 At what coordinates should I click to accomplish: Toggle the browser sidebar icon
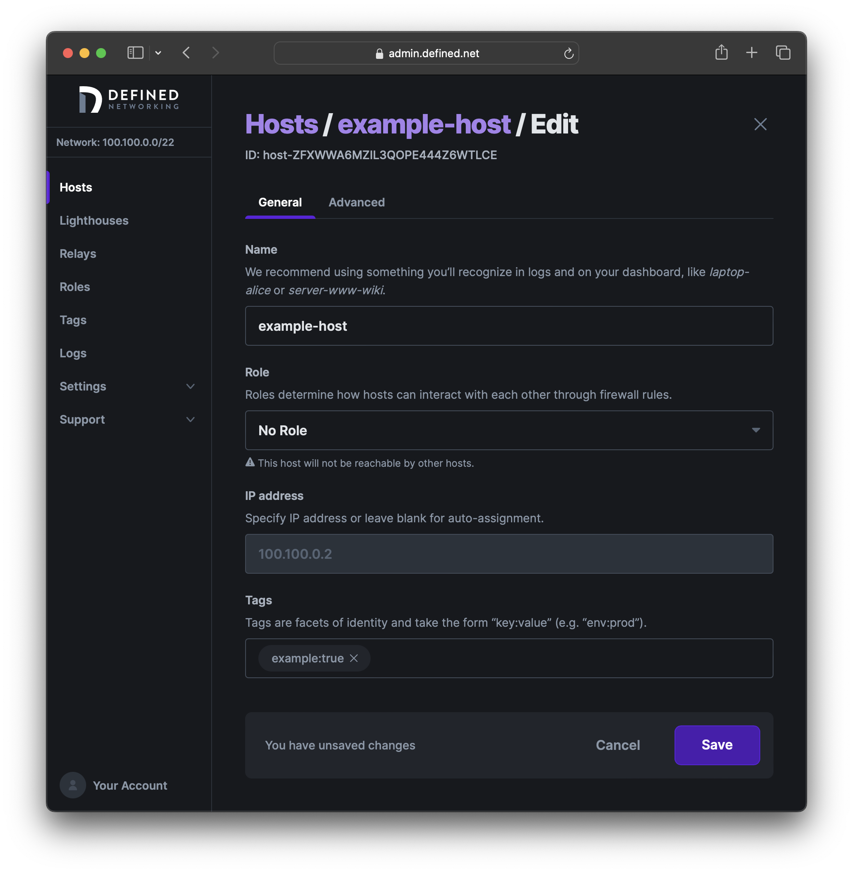135,53
